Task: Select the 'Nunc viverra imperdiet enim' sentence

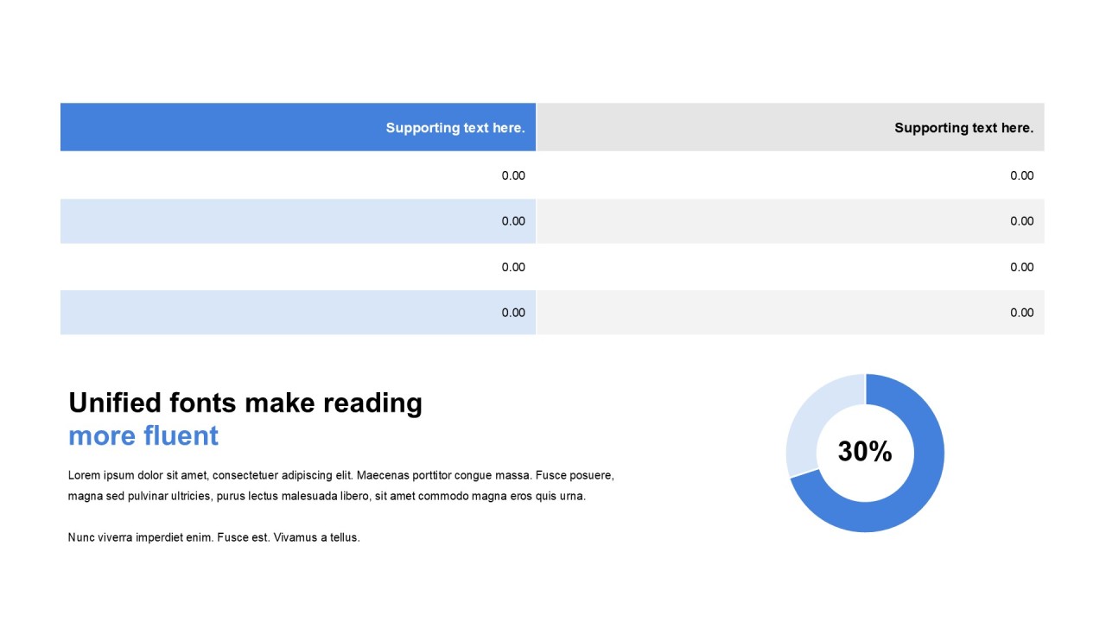Action: click(213, 537)
